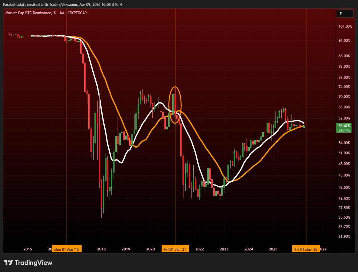Click the 35.50% price scale label
The height and width of the screenshot is (272, 358).
344,217
